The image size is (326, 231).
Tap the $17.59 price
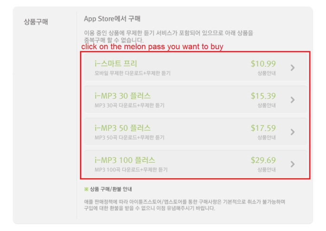263,128
